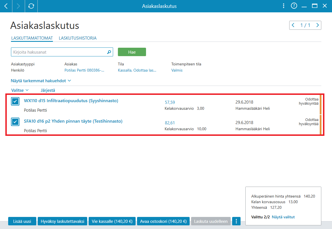This screenshot has height=229, width=332.
Task: Go to previous page in pager
Action: pyautogui.click(x=293, y=25)
